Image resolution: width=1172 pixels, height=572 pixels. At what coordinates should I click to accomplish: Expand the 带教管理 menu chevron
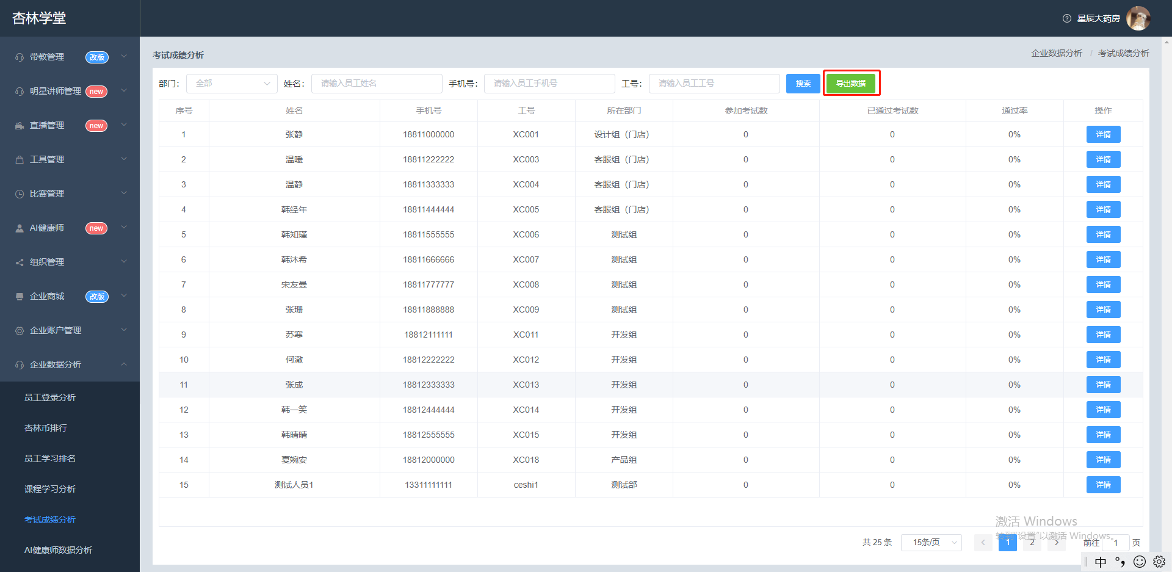click(124, 56)
